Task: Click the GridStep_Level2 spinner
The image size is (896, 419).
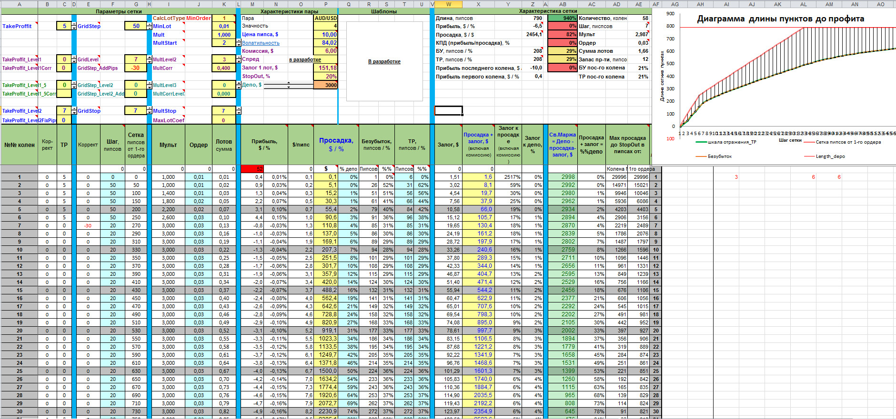Action: (149, 85)
